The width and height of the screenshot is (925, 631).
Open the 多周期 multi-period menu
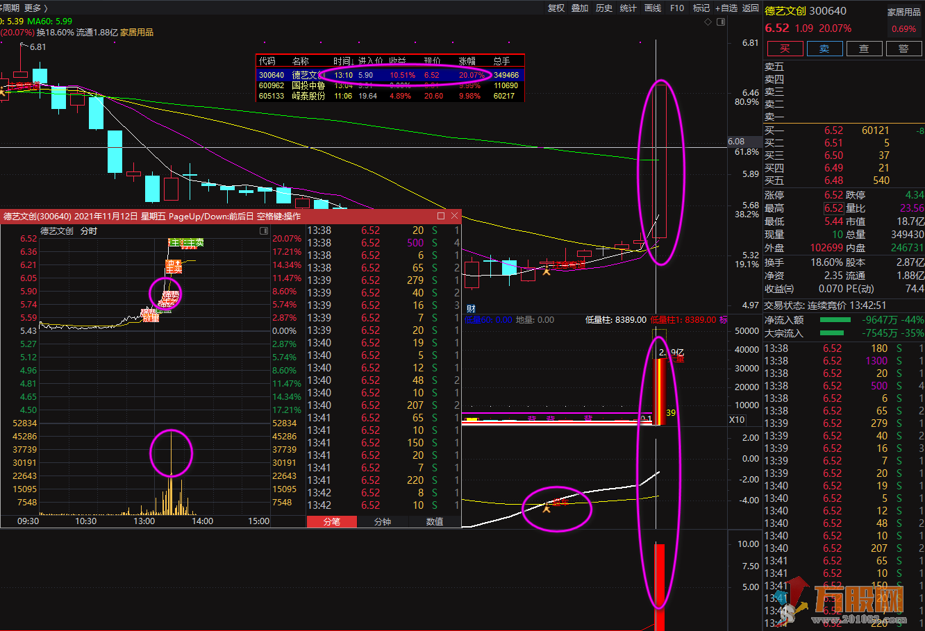click(10, 8)
